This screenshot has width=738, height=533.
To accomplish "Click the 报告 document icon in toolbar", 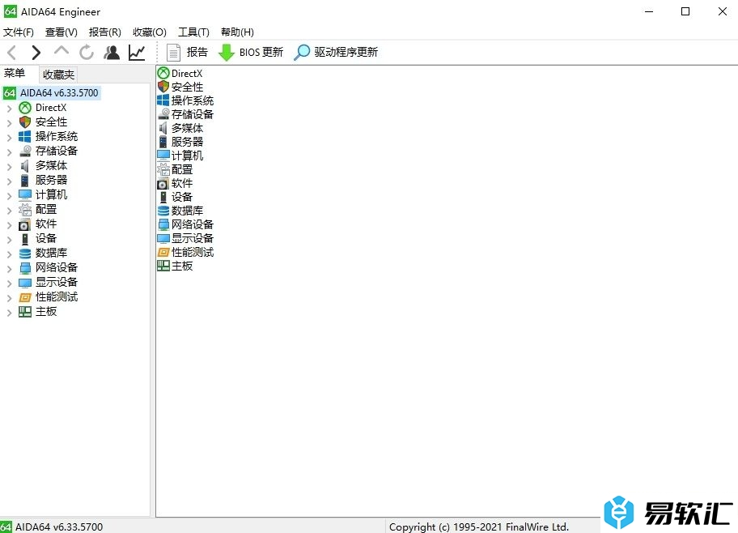I will point(174,53).
